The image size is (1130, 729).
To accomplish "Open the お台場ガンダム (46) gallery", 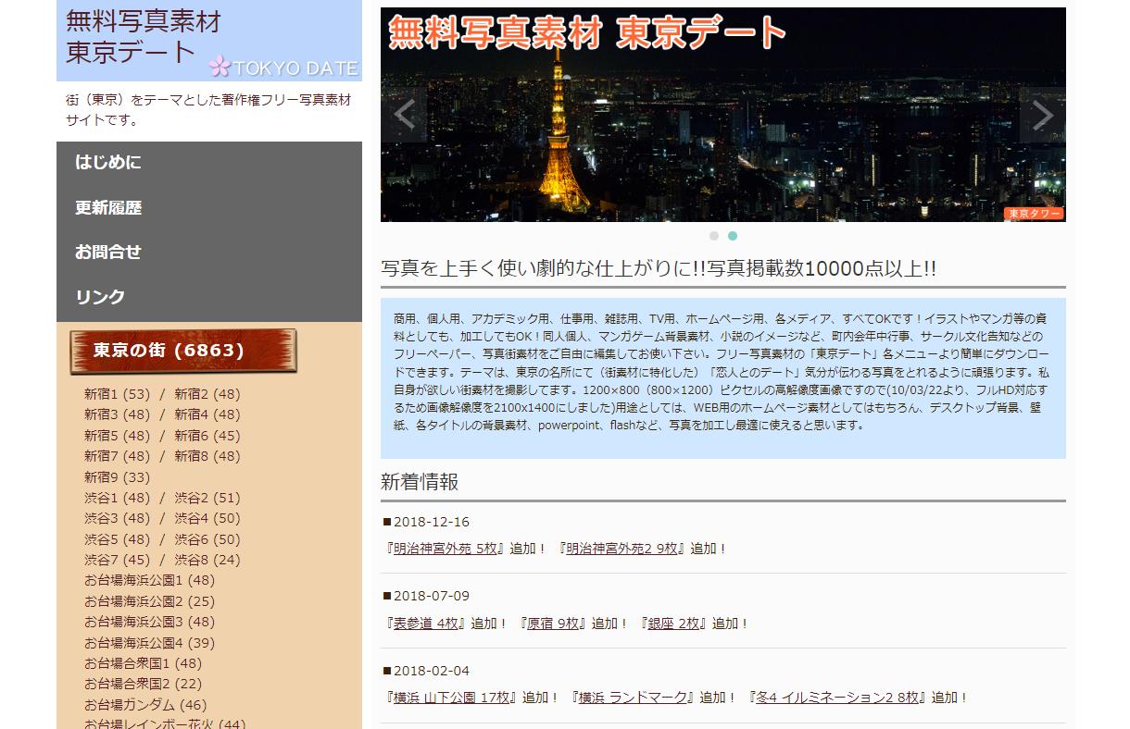I will point(145,705).
